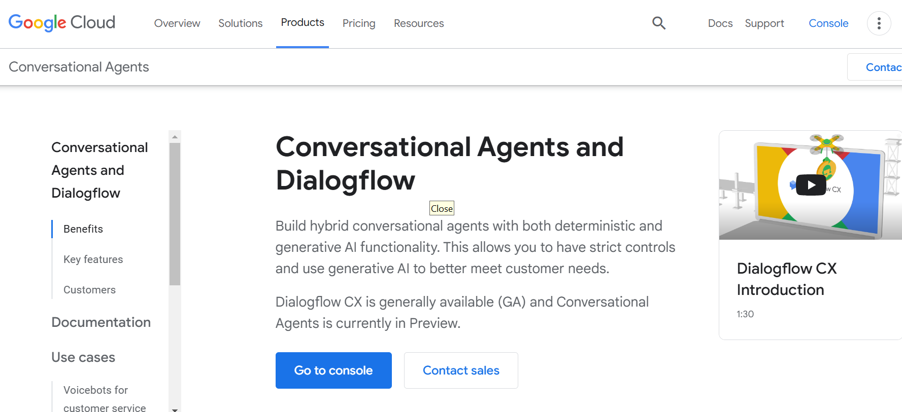The image size is (902, 412).
Task: Open the Dialogflow CX video thumbnail image
Action: pyautogui.click(x=811, y=185)
